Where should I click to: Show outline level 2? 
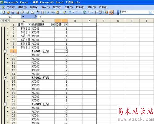pyautogui.click(x=5, y=21)
